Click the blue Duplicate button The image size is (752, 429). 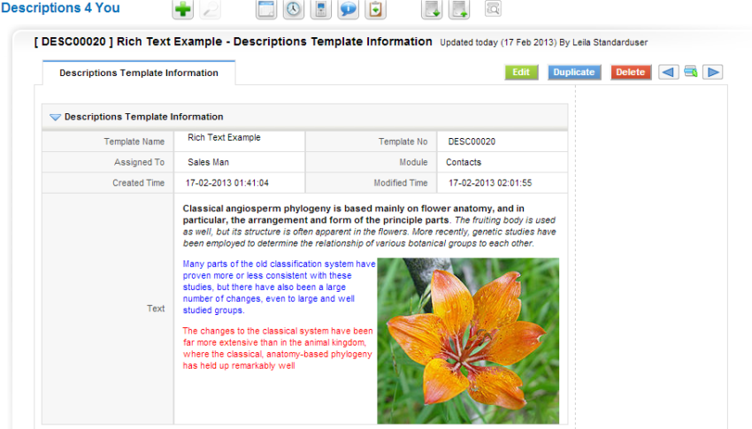point(574,73)
